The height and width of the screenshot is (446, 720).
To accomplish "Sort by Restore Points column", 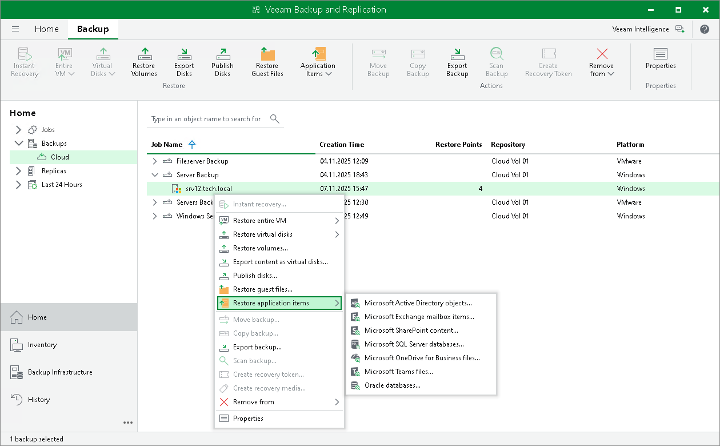I will [458, 145].
